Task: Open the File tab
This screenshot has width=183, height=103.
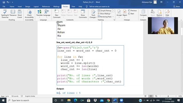Action: click(x=4, y=7)
